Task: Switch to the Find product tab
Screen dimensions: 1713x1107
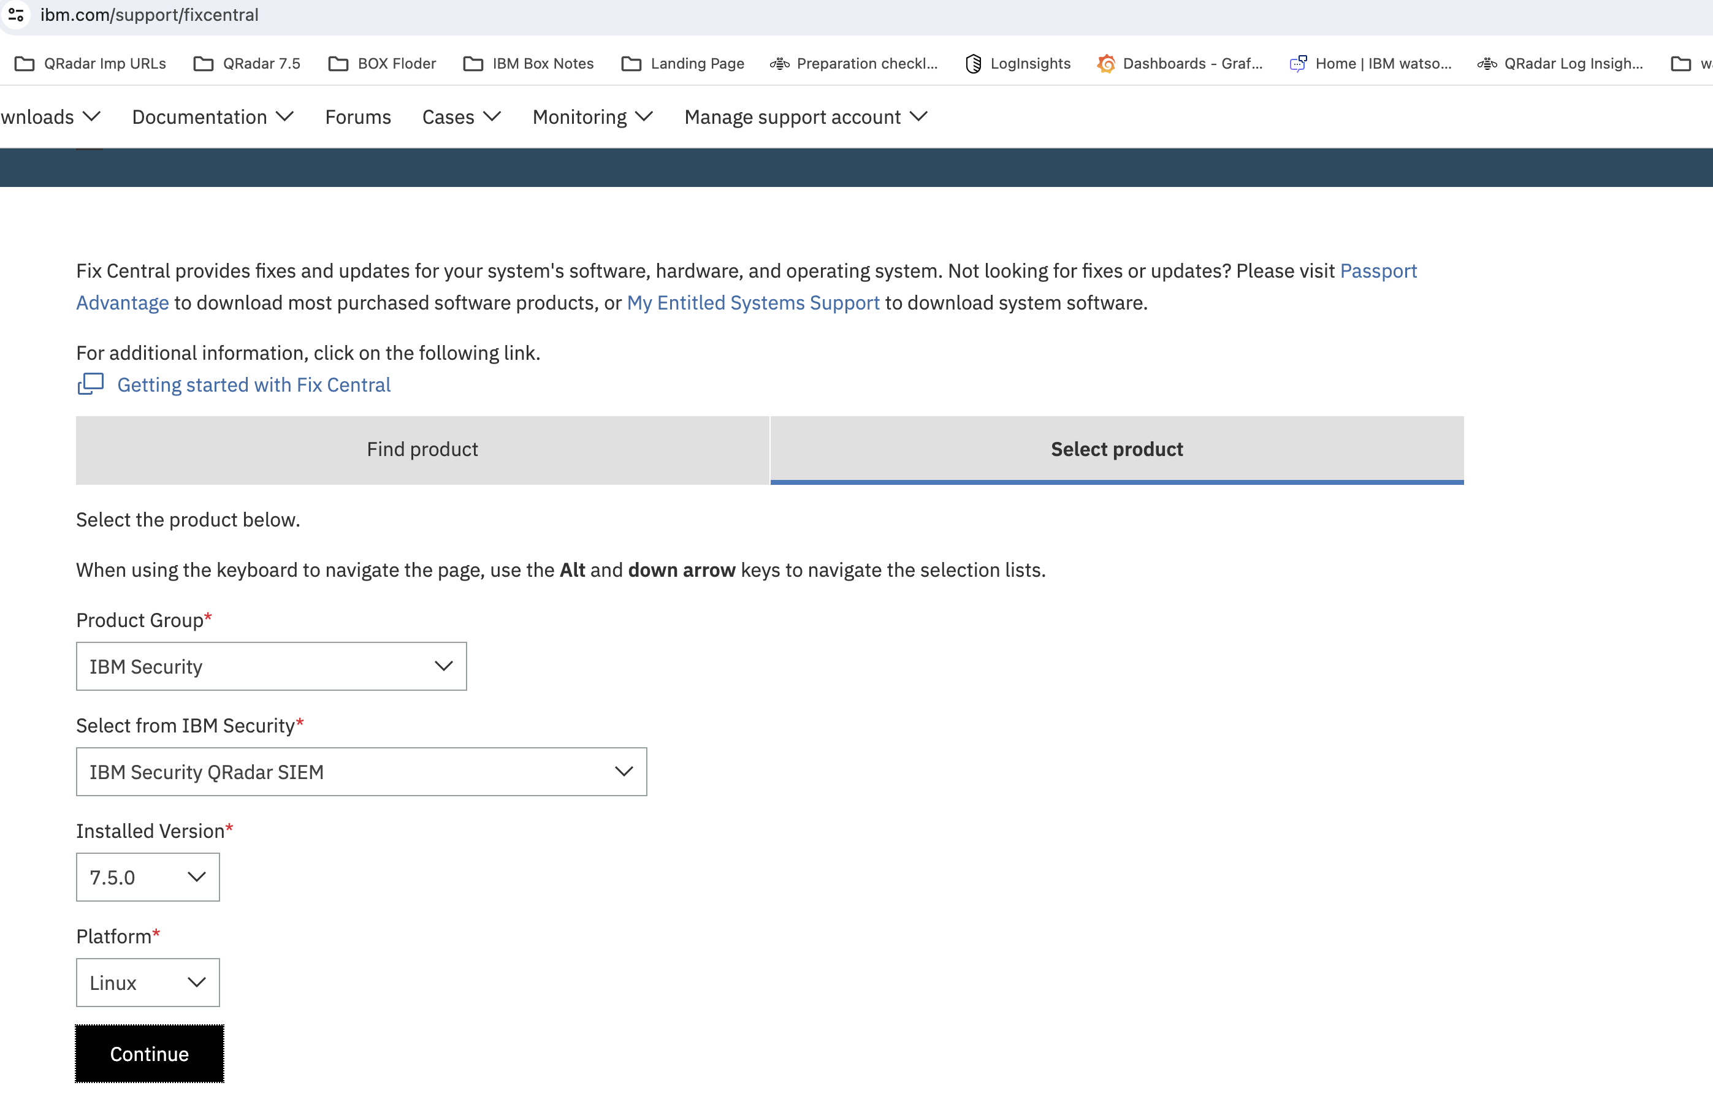Action: (422, 449)
